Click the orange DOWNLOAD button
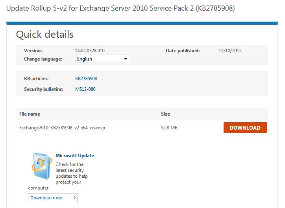 coord(245,128)
